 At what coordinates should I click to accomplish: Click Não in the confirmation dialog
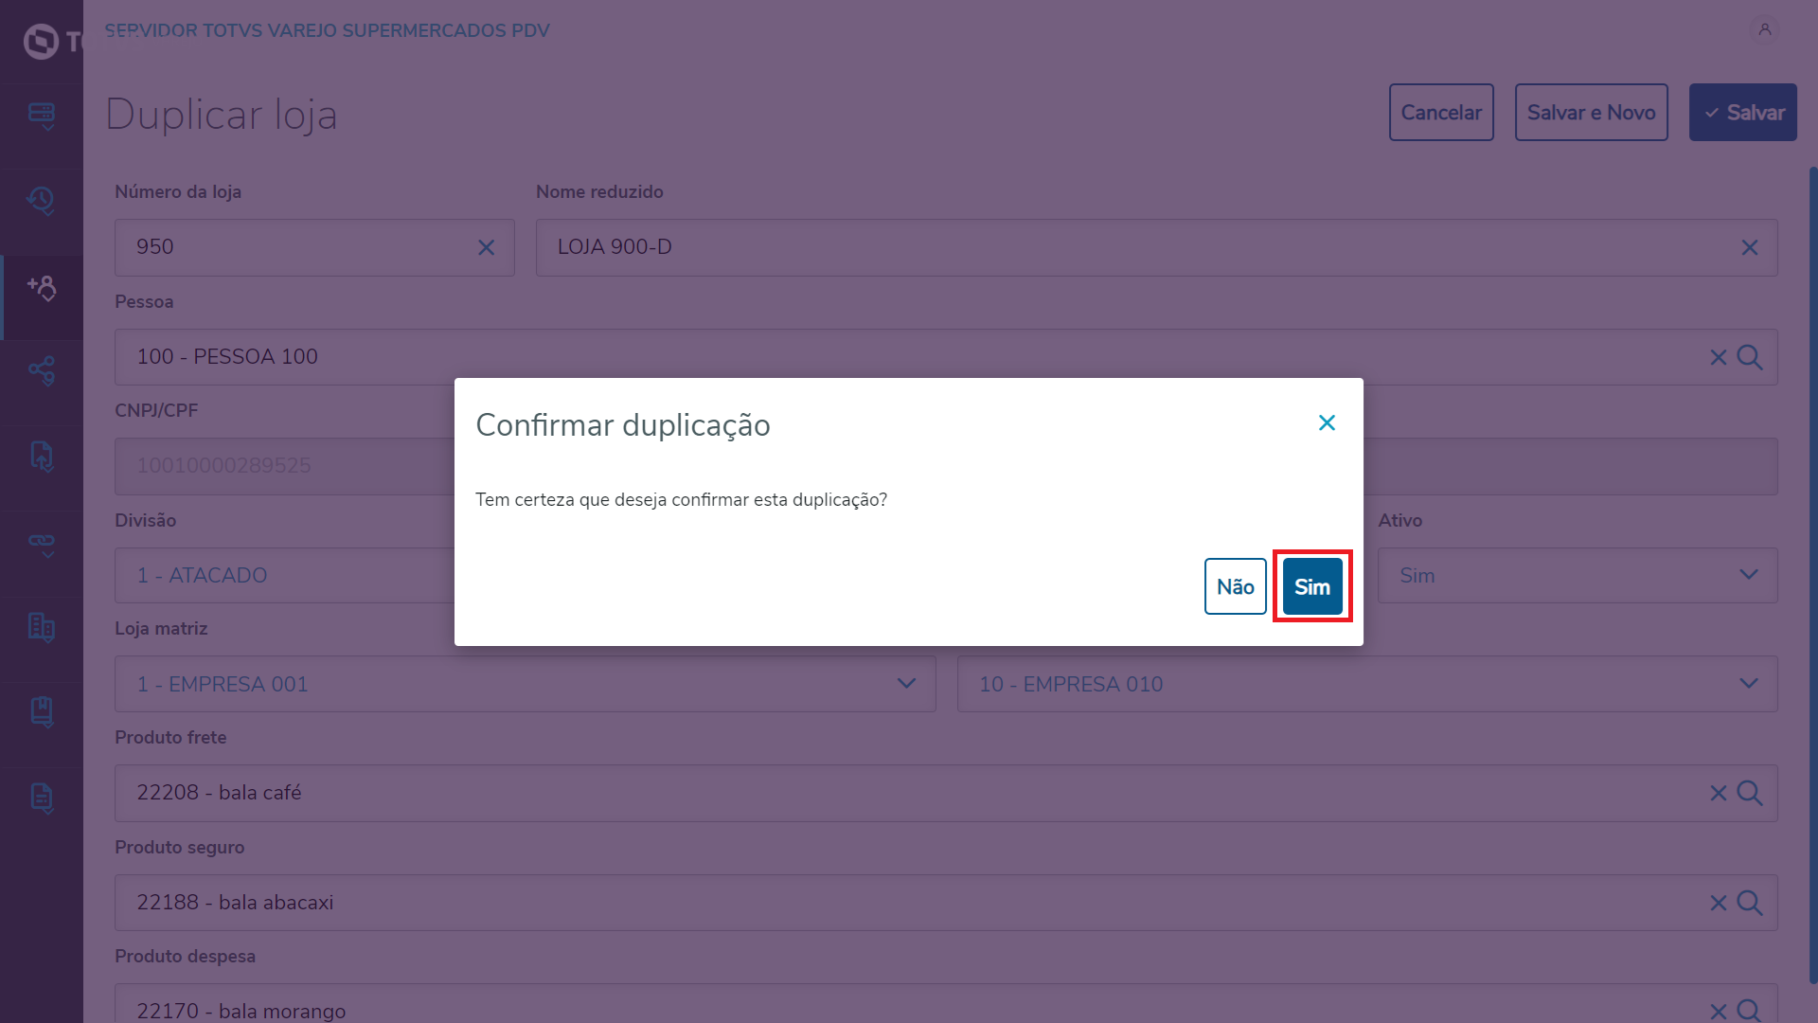[1235, 586]
